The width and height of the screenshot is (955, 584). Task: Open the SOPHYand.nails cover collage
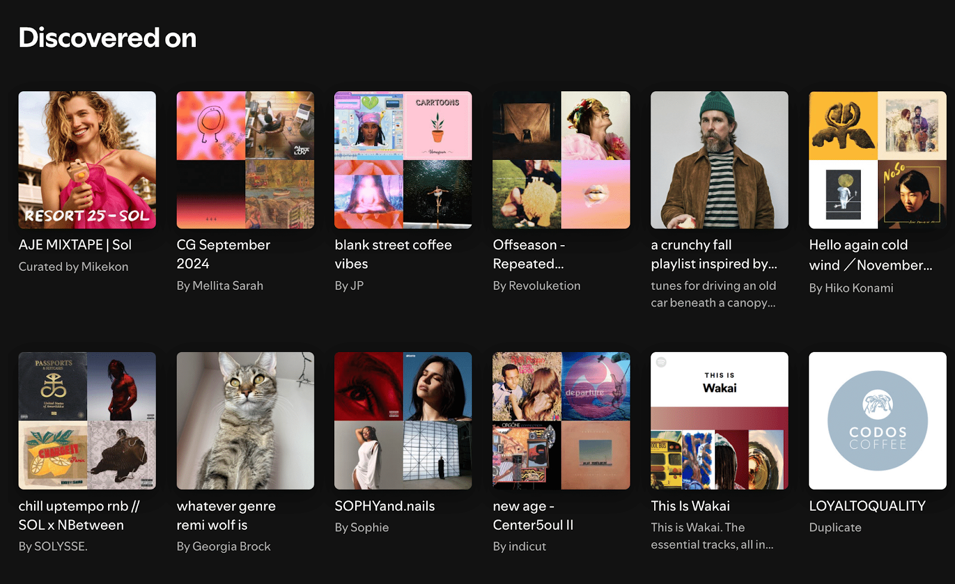pos(403,421)
